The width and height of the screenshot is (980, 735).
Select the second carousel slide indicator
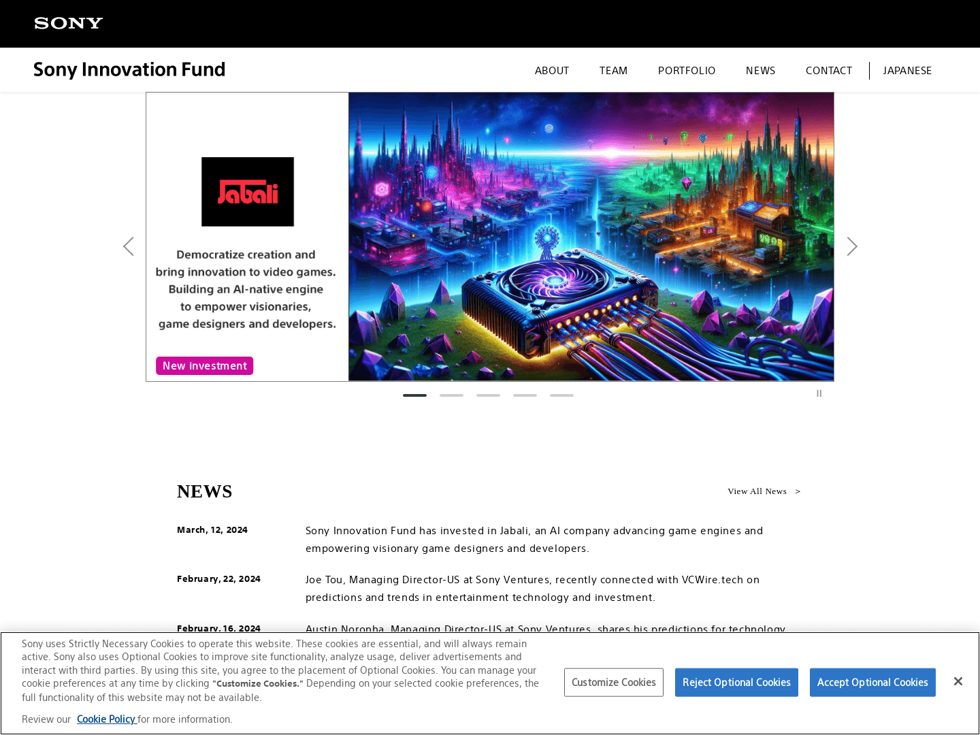coord(451,395)
